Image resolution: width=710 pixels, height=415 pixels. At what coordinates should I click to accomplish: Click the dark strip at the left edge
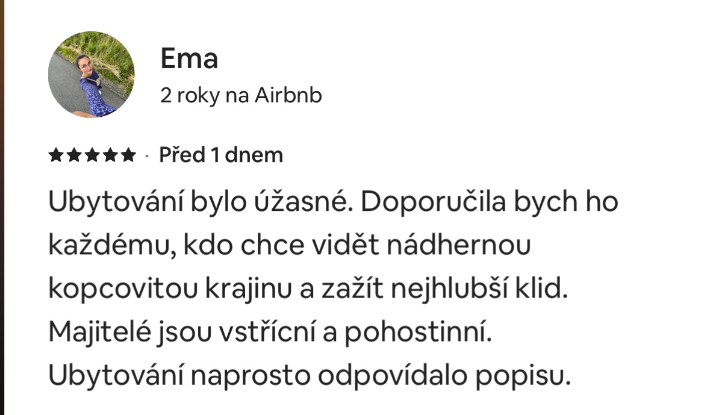(2, 207)
